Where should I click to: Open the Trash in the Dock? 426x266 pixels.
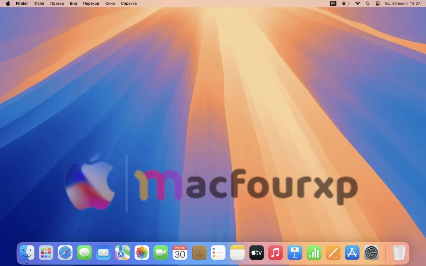(399, 253)
